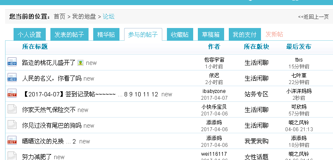Click the 15分钟前 timestamp

[x=299, y=67]
